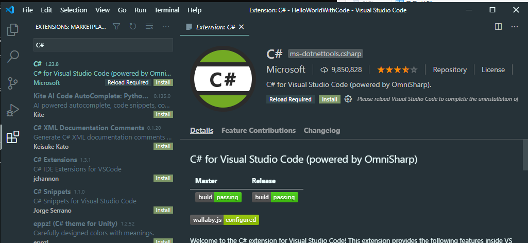The height and width of the screenshot is (243, 528).
Task: Install C# extension from sidebar list
Action: coord(163,82)
